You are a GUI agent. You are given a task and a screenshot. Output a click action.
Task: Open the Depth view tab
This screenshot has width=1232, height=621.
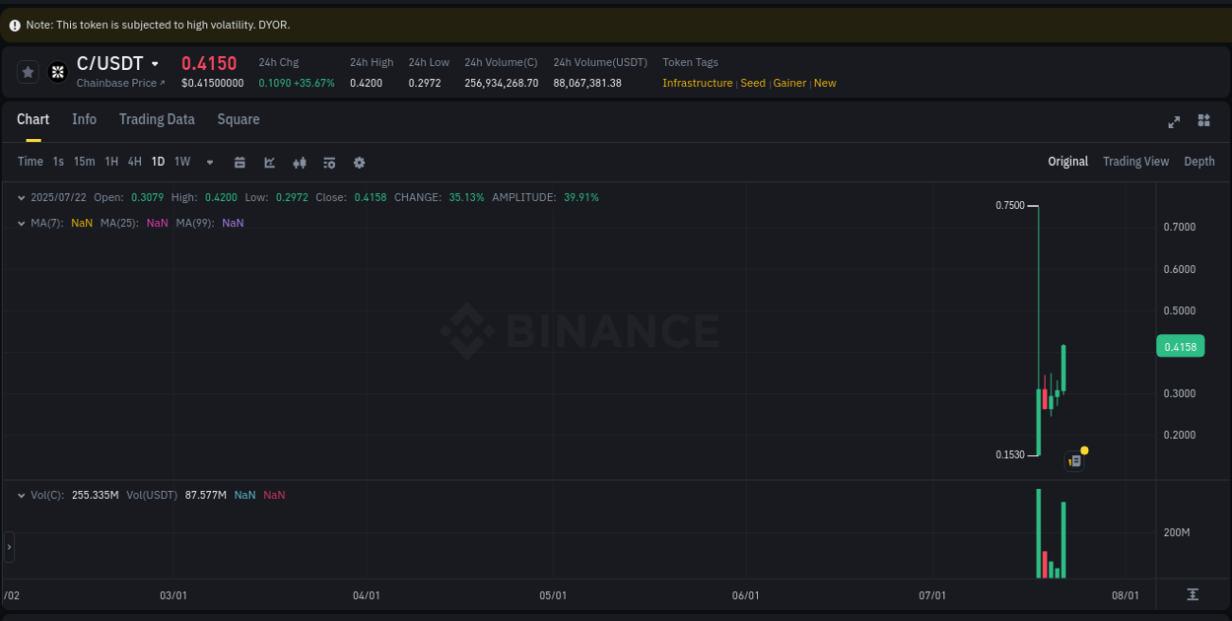point(1199,161)
